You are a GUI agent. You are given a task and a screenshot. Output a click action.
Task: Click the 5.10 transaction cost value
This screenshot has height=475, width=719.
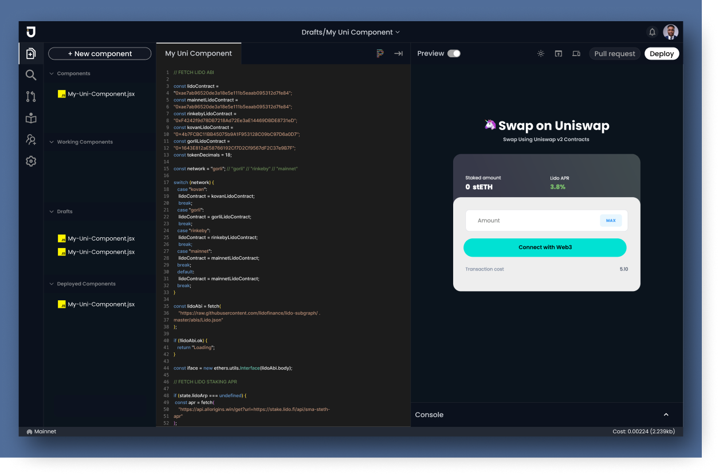[624, 269]
